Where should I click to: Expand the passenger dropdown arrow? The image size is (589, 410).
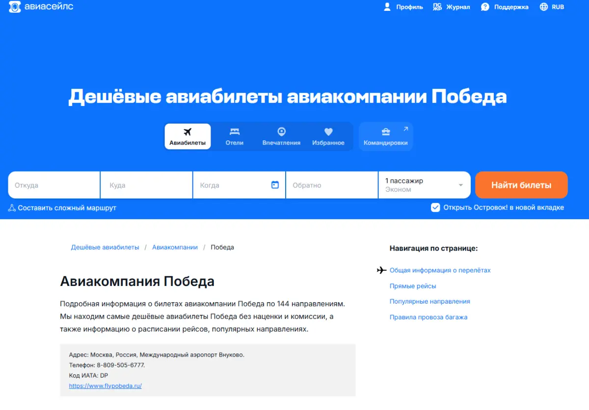tap(461, 185)
